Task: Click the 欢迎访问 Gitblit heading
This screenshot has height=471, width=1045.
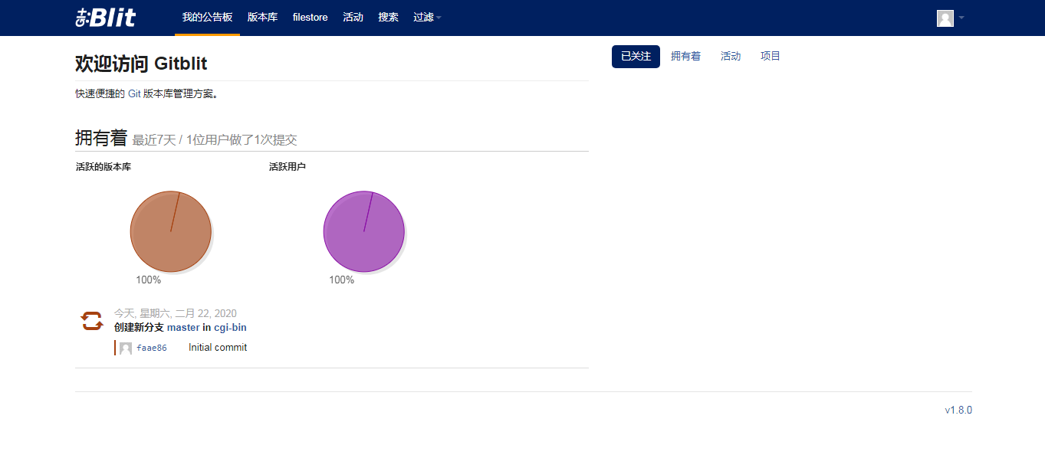Action: [x=141, y=64]
